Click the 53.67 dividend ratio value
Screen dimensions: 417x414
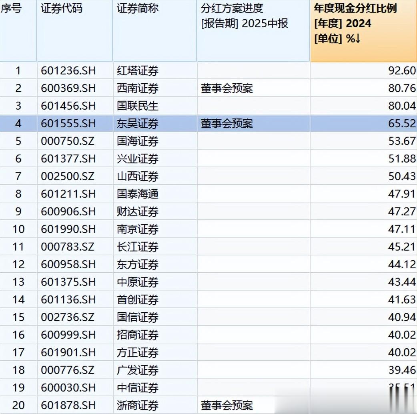pyautogui.click(x=402, y=141)
